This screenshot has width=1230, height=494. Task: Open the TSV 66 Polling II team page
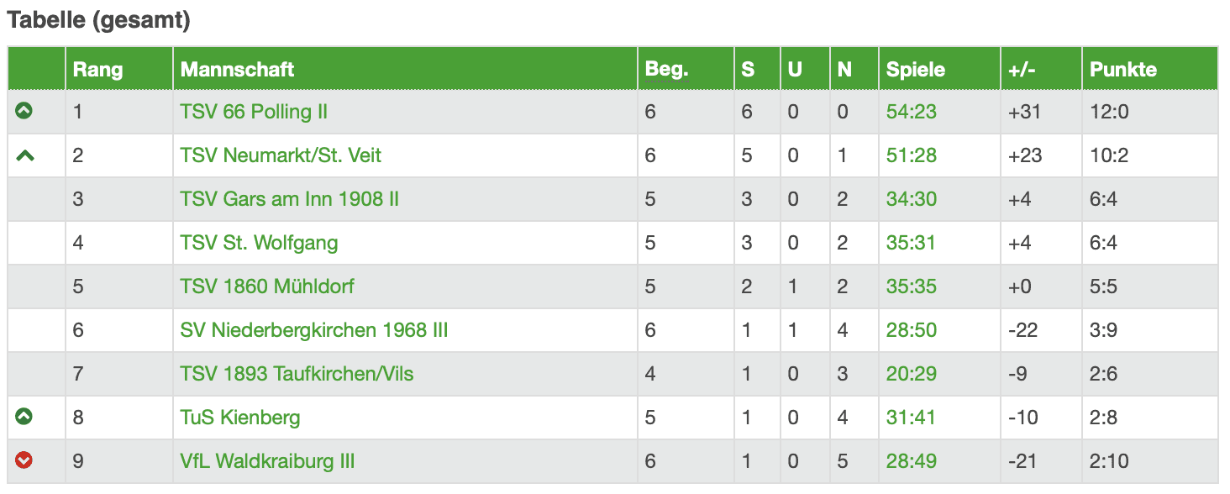[x=254, y=112]
